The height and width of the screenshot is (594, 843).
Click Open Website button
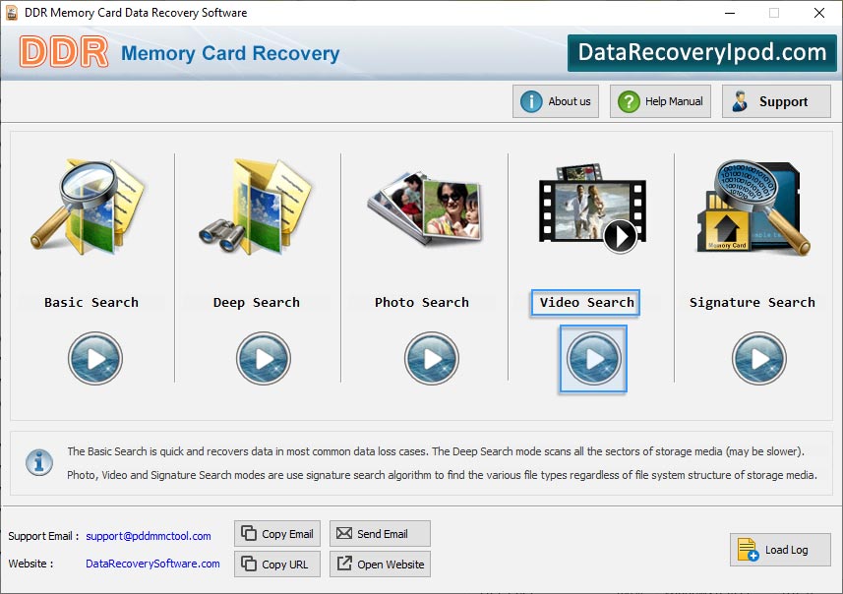[x=380, y=564]
